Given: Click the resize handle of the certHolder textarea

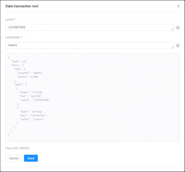Looking at the screenshot, I should click(x=172, y=47).
